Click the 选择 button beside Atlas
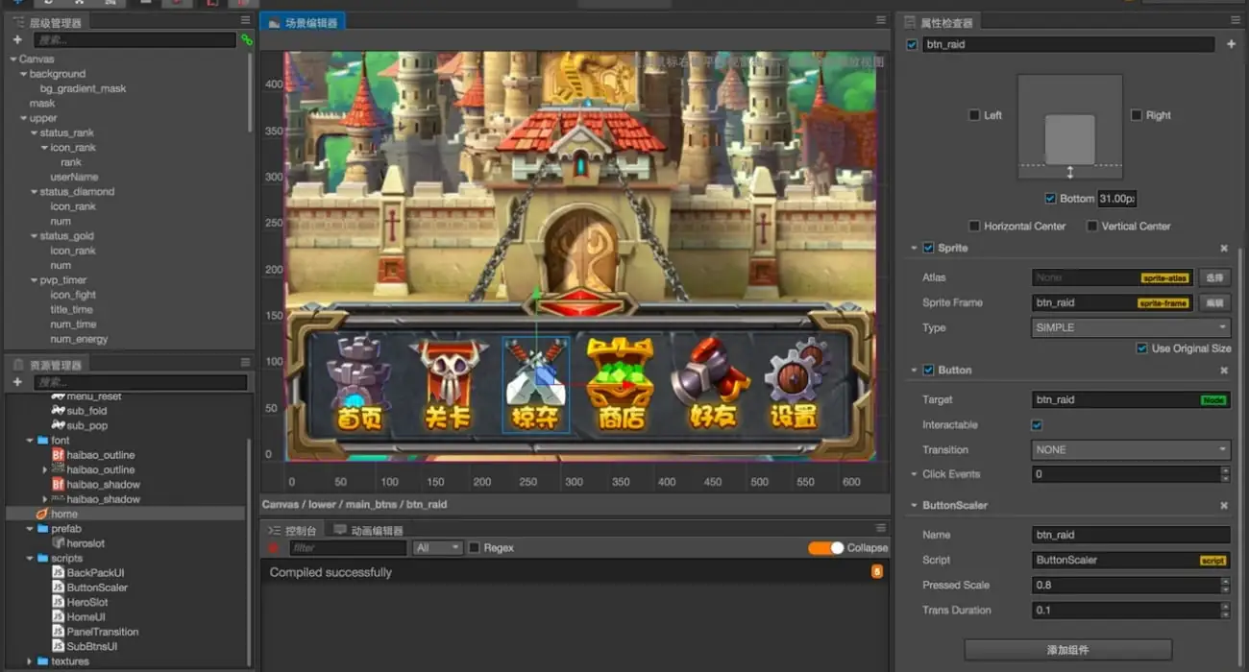Image resolution: width=1249 pixels, height=672 pixels. pos(1214,277)
